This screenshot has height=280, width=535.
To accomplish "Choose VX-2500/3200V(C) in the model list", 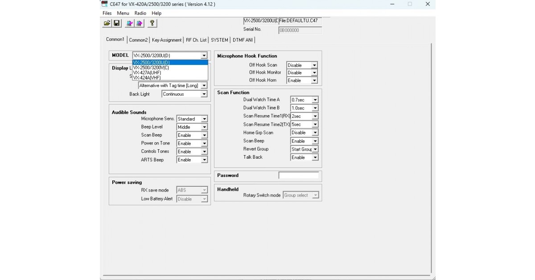I will tap(151, 68).
